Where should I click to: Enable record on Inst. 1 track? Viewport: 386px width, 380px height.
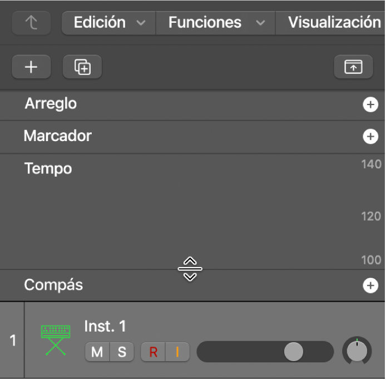(153, 352)
